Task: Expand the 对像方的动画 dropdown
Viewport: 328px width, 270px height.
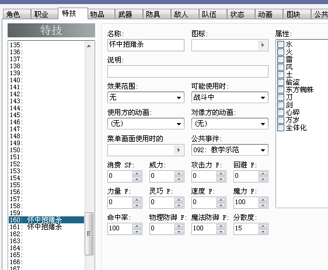Action: 230,124
